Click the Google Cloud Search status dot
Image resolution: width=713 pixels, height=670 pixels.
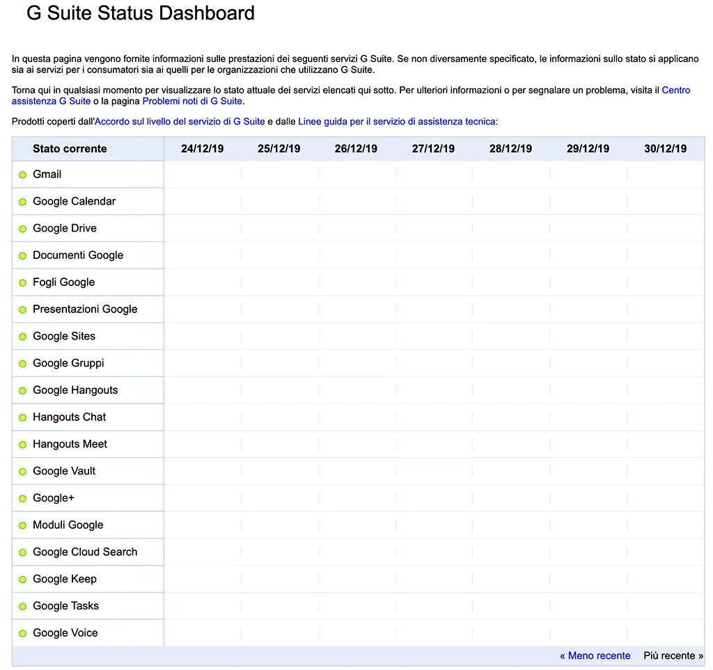[x=22, y=552]
